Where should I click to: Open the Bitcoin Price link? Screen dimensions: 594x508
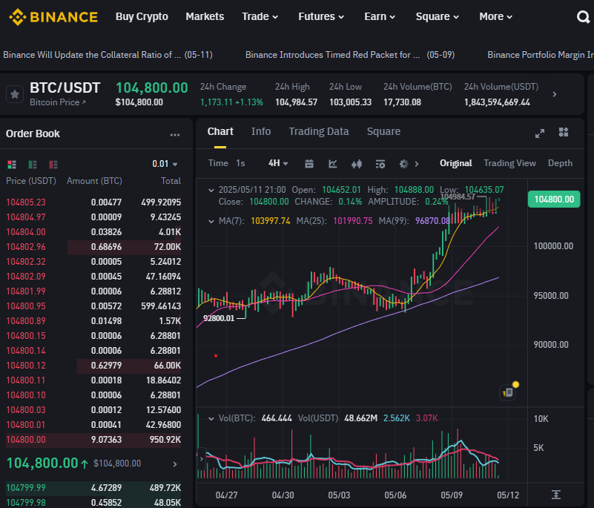pos(58,102)
